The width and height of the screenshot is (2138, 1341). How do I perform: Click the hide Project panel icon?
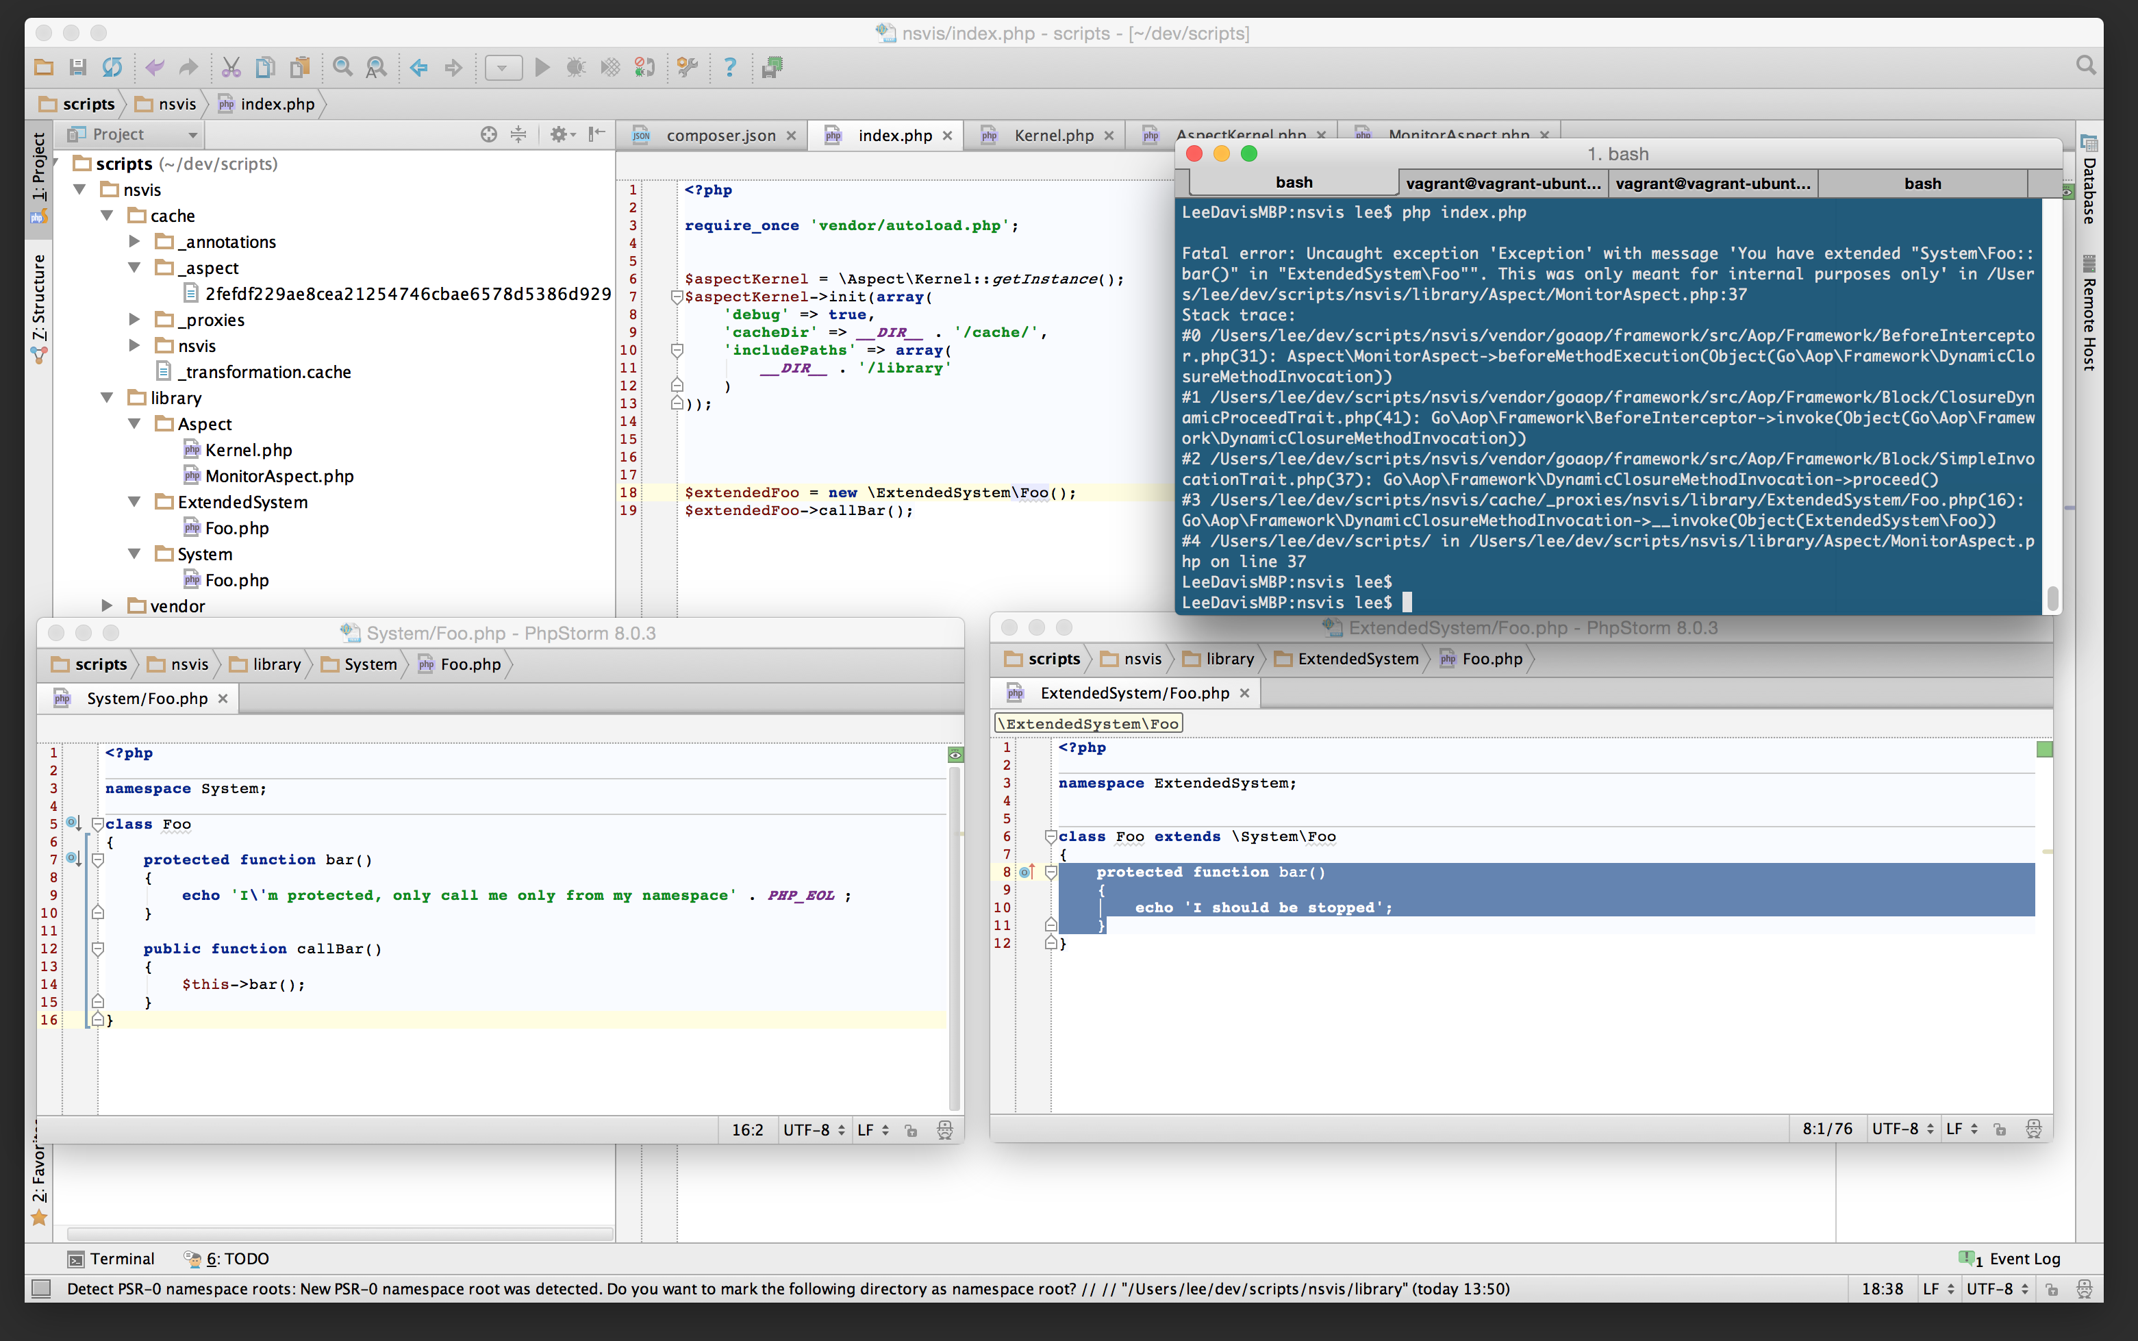click(596, 134)
